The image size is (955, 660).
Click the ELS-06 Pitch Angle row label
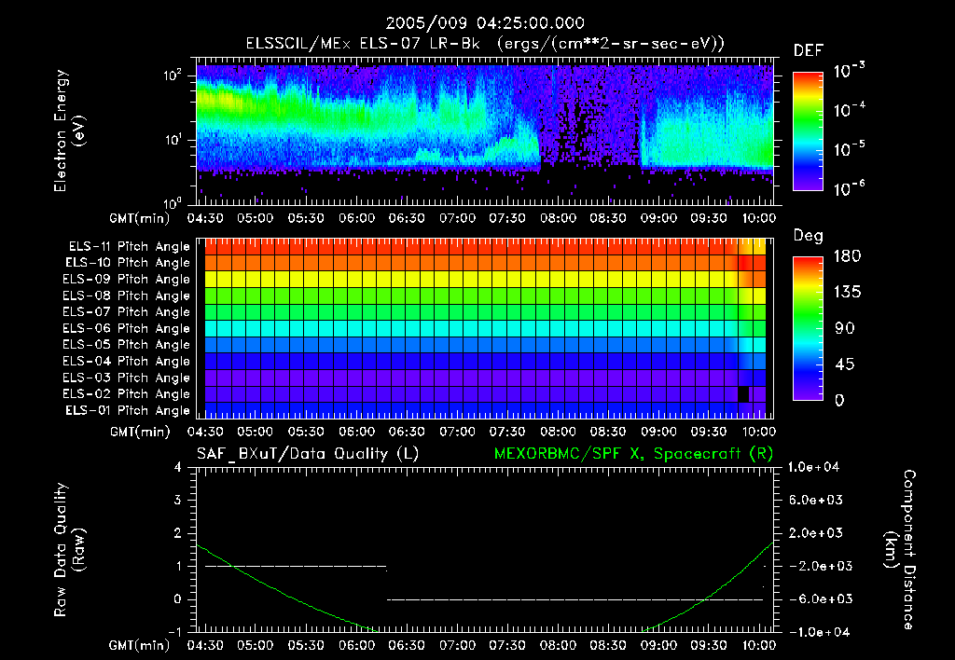[126, 328]
